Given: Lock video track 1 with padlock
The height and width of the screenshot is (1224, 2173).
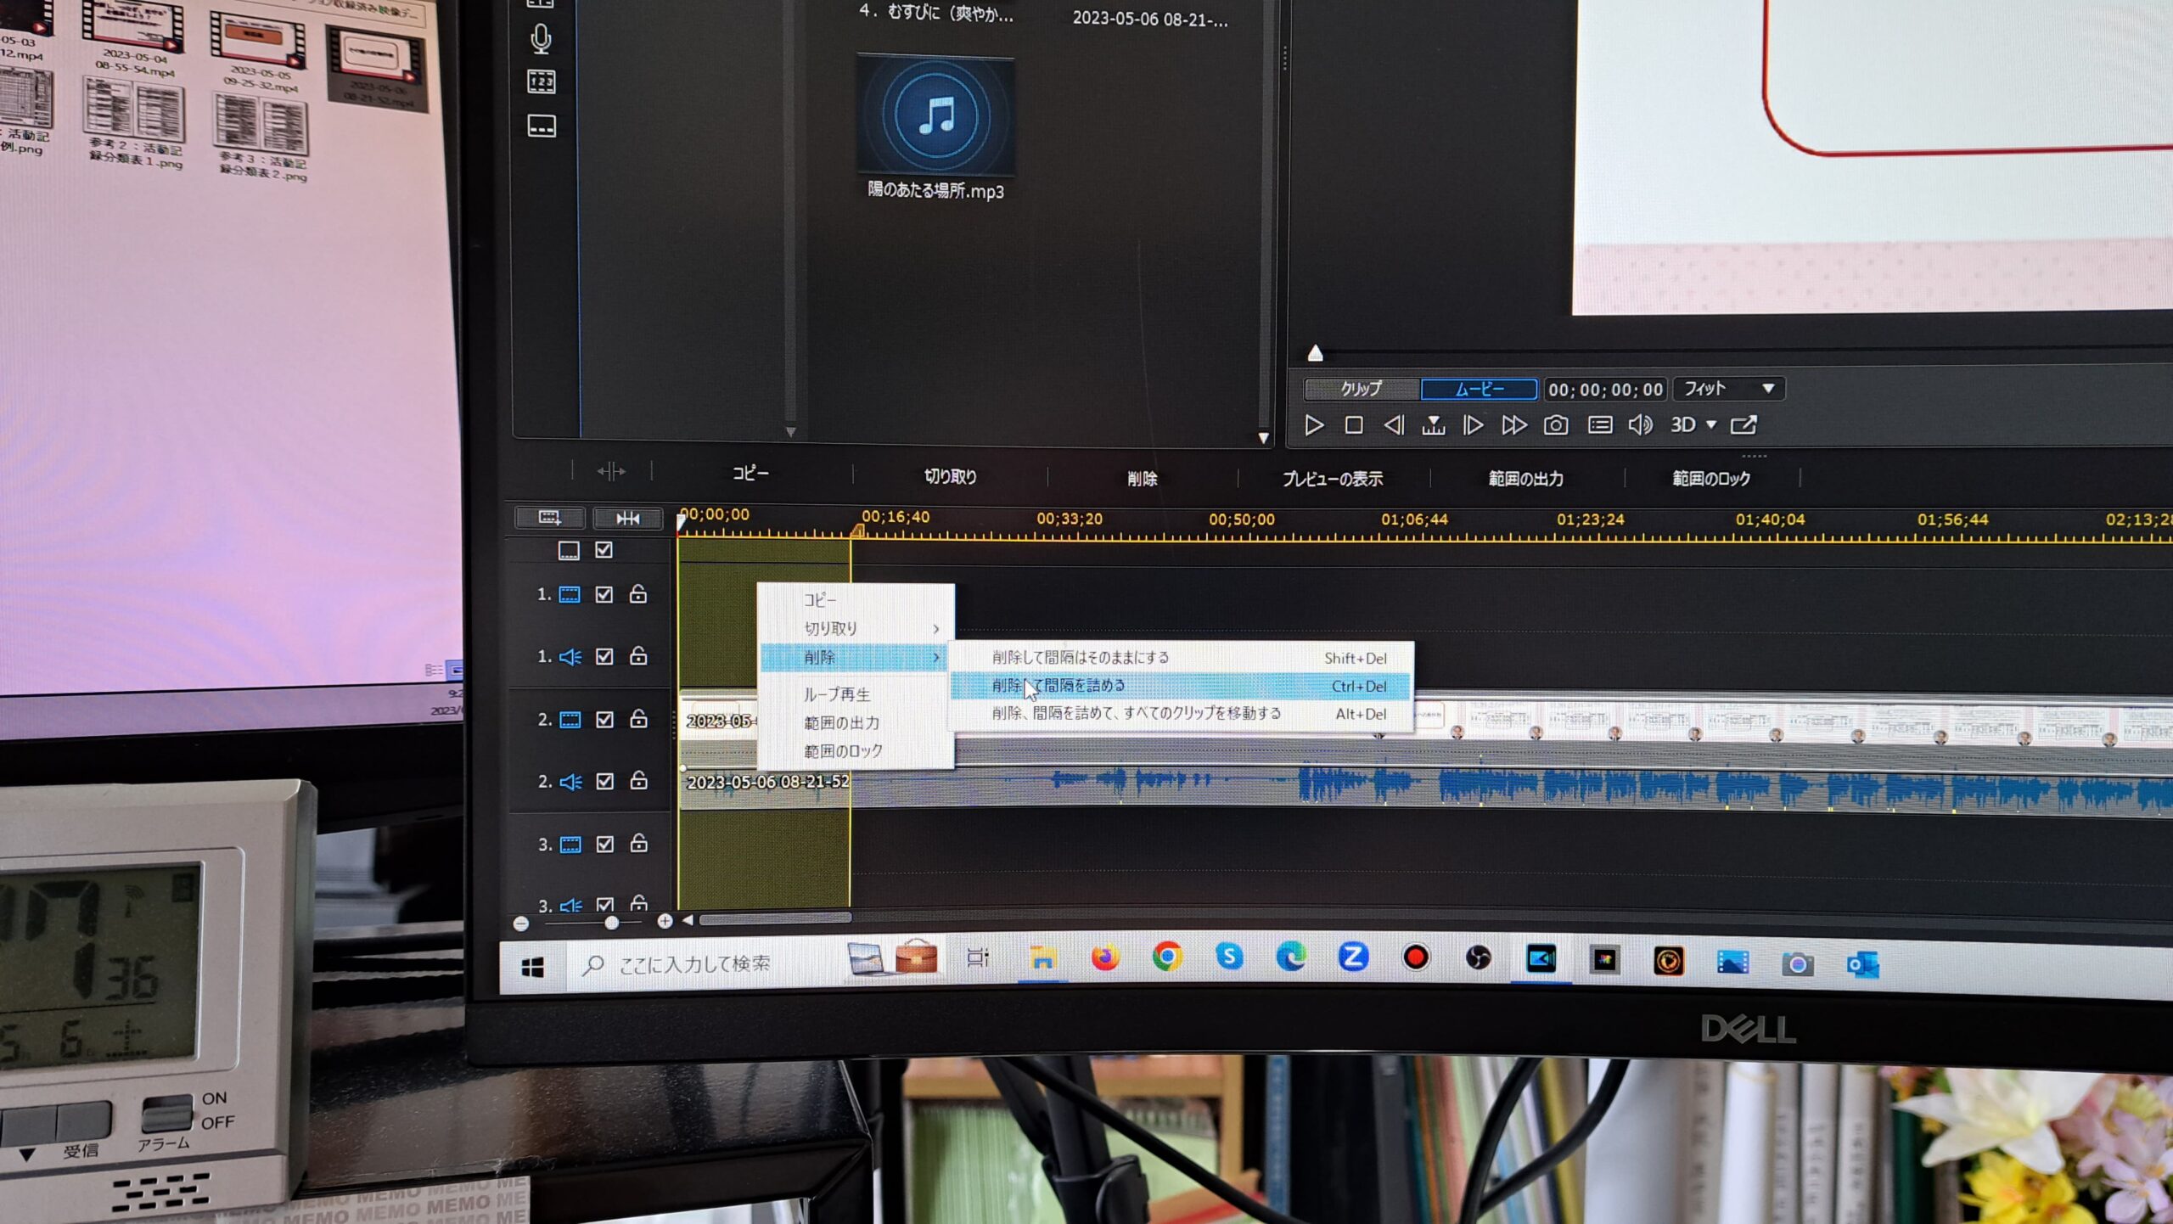Looking at the screenshot, I should (638, 593).
